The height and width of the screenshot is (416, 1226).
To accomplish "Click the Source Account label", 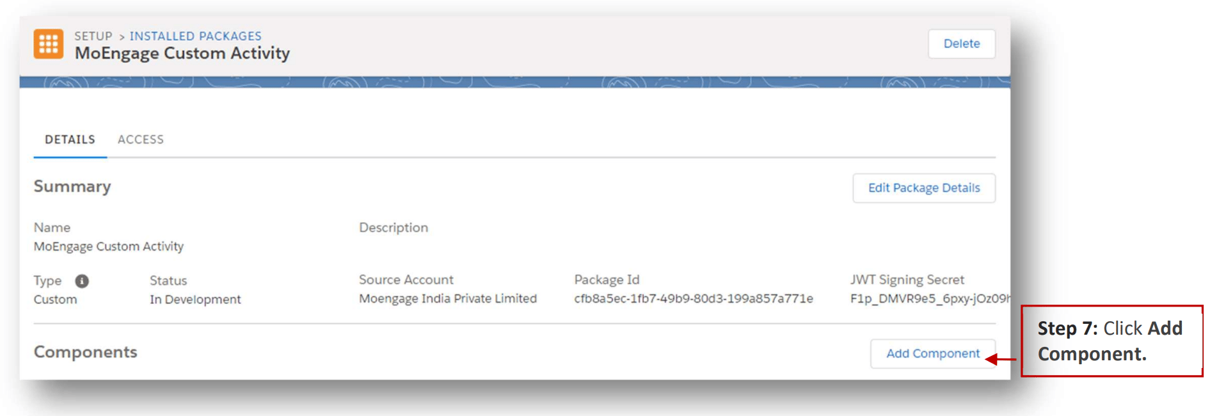I will point(406,280).
